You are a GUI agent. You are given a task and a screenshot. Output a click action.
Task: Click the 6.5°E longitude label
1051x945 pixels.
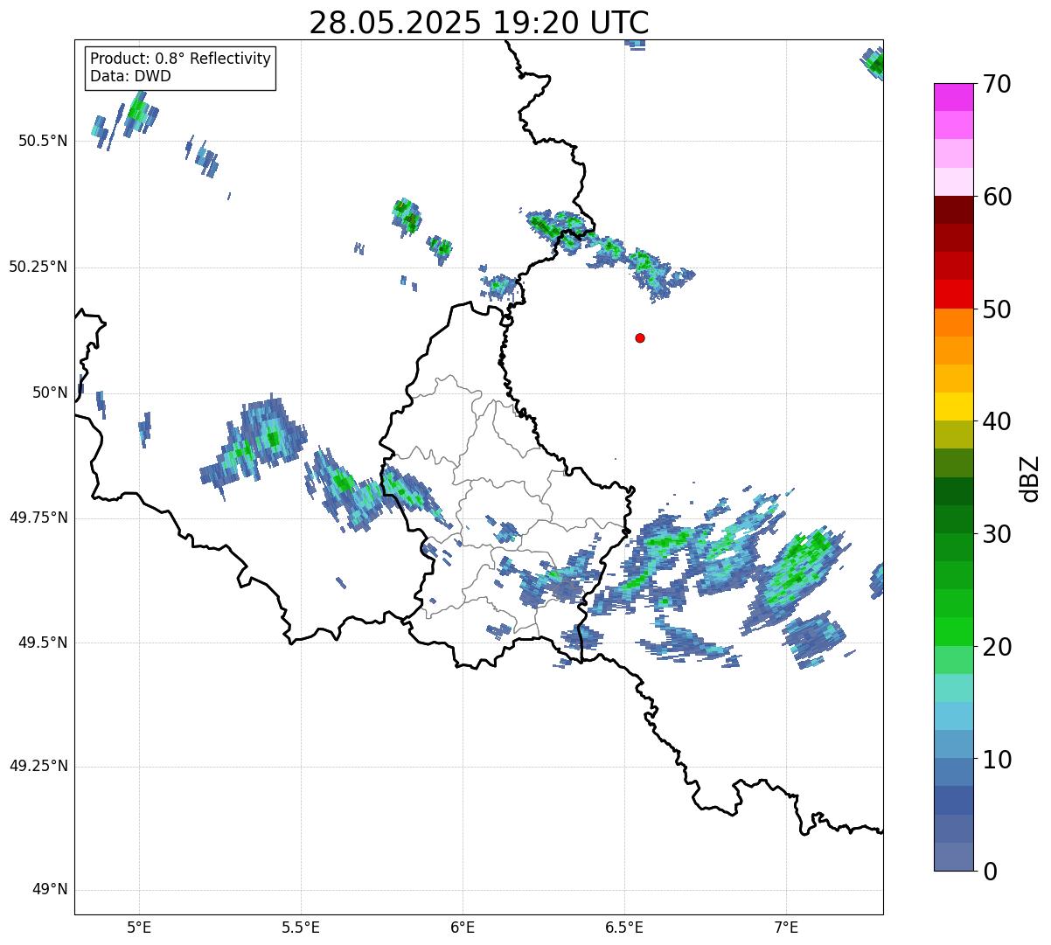[624, 927]
